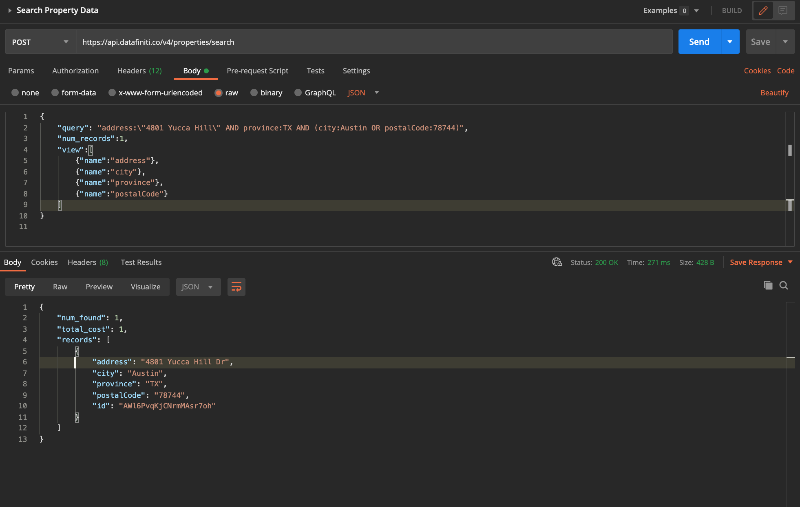The image size is (800, 507).
Task: Open the comments icon
Action: coord(783,11)
